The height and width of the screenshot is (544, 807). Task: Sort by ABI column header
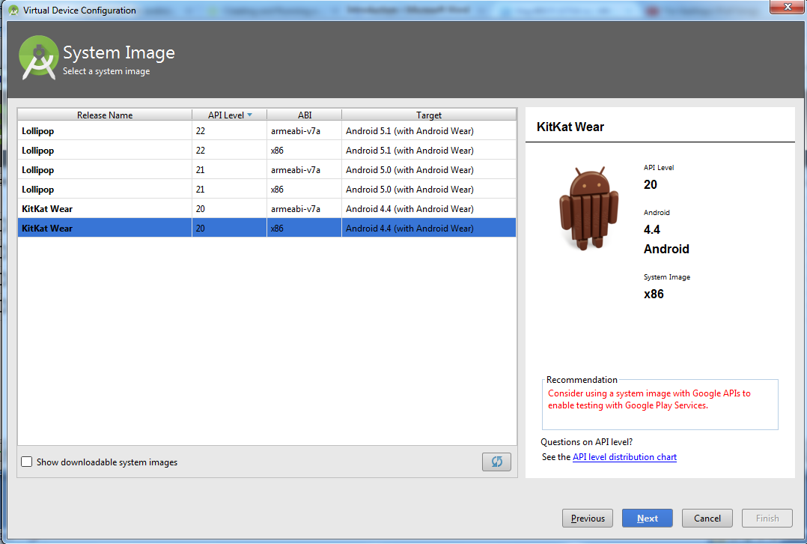(x=304, y=115)
